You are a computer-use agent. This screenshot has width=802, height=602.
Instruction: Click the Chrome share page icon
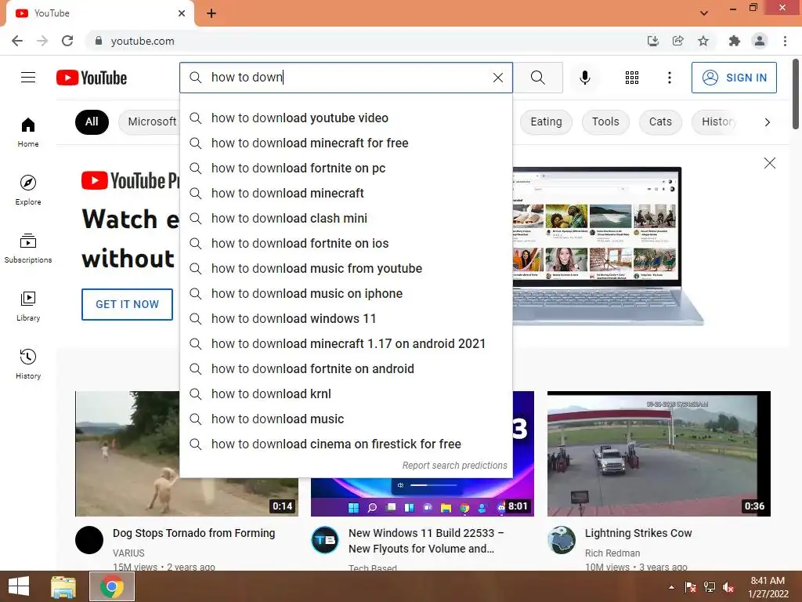coord(678,41)
